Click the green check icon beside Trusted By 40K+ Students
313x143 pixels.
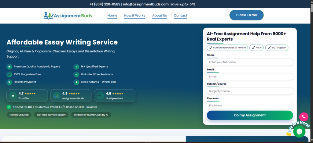pos(9,107)
